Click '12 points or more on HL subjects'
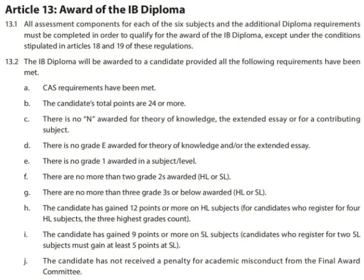This screenshot has height=280, width=364. 185,208
